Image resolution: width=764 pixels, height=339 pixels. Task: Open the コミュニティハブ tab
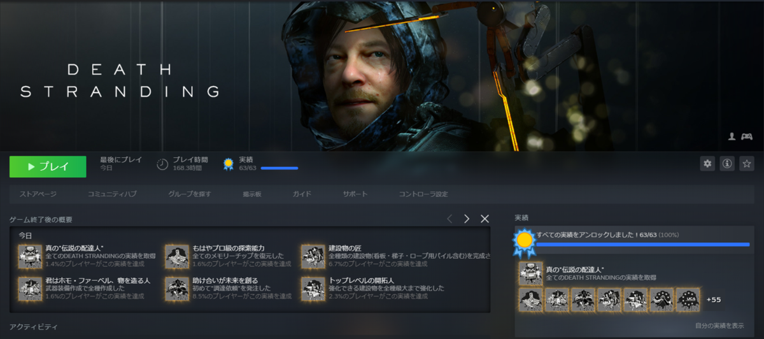click(x=112, y=194)
